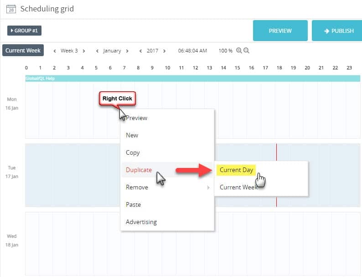Click the Remove submenu arrow
The image size is (362, 277).
[x=208, y=188]
